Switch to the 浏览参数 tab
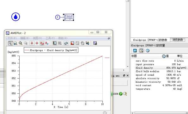This screenshot has width=188, height=114. click(178, 40)
